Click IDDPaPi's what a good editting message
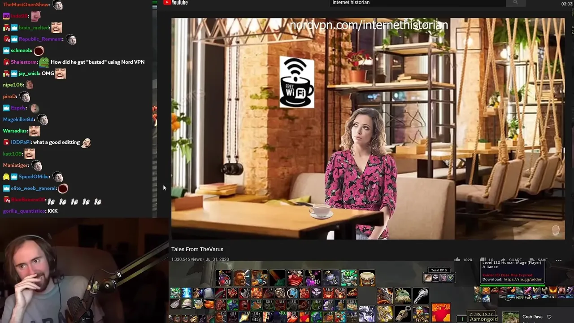This screenshot has width=574, height=323. click(57, 142)
